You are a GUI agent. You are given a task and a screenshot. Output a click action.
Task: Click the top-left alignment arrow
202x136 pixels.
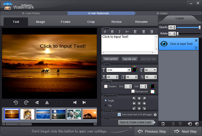coord(134,98)
